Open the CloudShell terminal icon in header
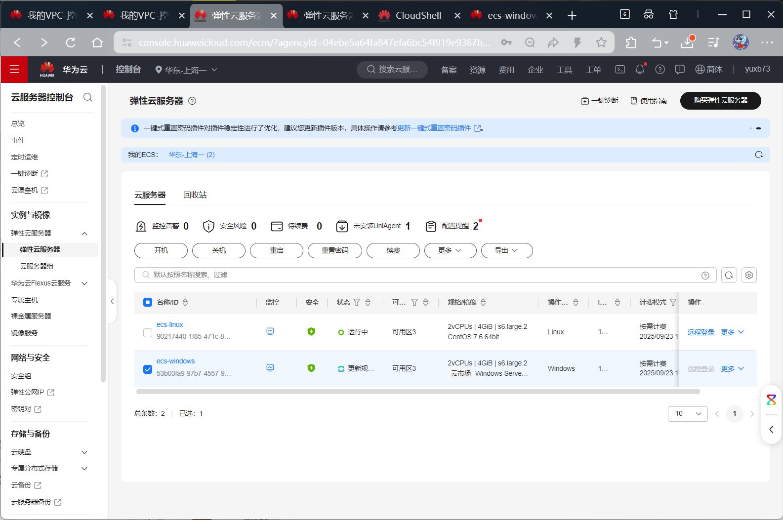The image size is (783, 520). point(620,70)
